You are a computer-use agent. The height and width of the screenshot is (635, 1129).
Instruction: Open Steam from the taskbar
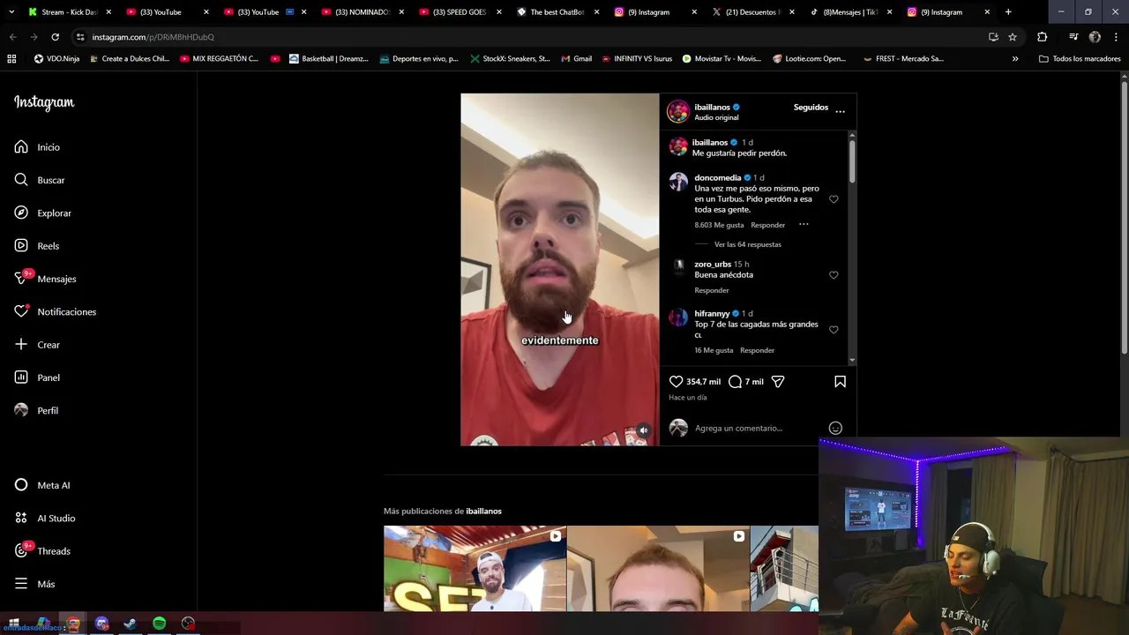[x=130, y=624]
